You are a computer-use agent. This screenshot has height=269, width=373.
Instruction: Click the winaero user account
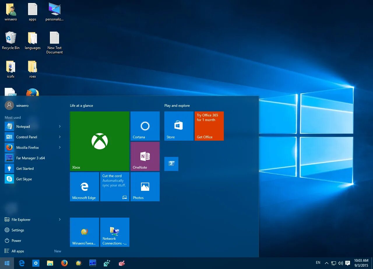click(x=17, y=106)
